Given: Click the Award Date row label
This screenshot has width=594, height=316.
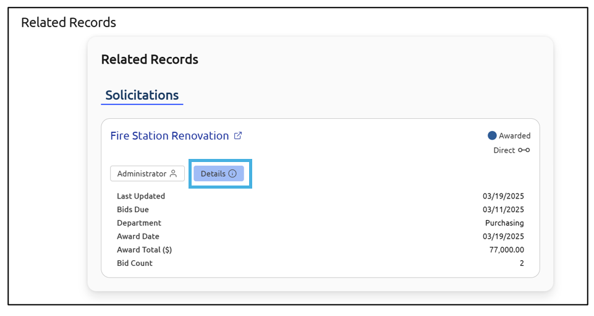Looking at the screenshot, I should [138, 236].
